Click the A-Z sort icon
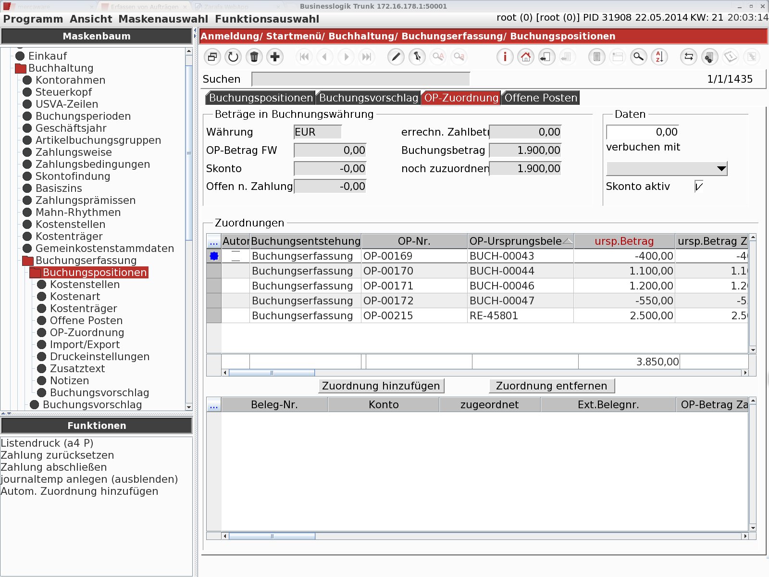 659,57
